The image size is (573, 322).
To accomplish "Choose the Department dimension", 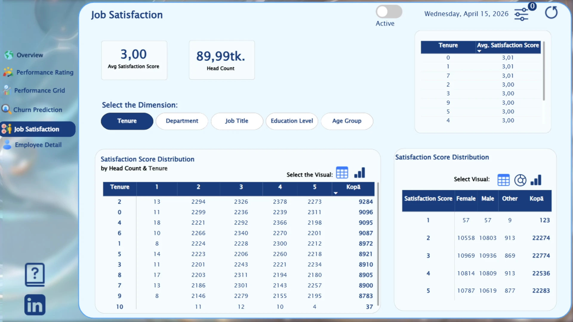I will (182, 121).
